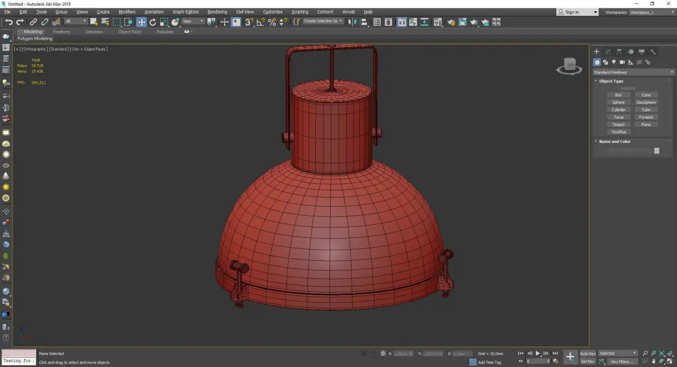The image size is (677, 367).
Task: Activate the Select and Rotate tool
Action: [152, 22]
